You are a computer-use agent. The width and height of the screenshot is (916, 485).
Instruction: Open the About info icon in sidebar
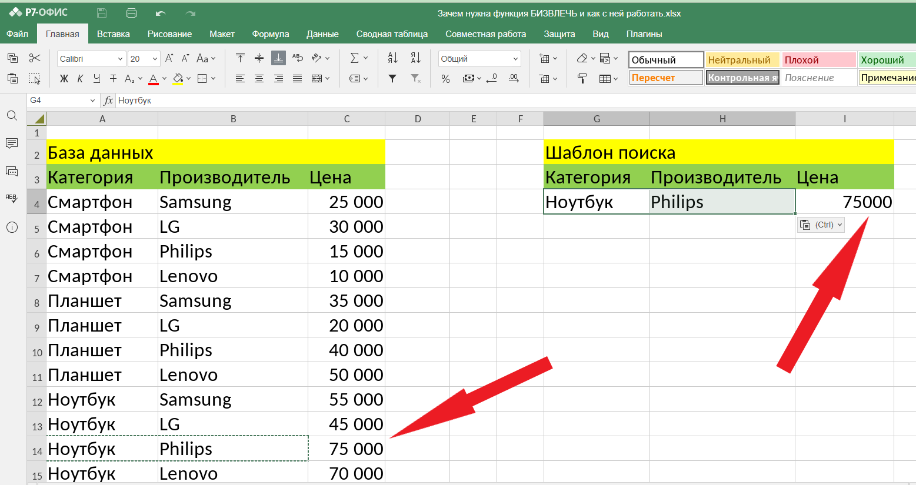pos(12,227)
